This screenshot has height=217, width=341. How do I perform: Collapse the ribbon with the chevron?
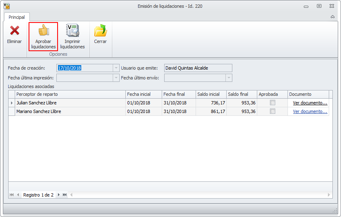click(x=332, y=17)
